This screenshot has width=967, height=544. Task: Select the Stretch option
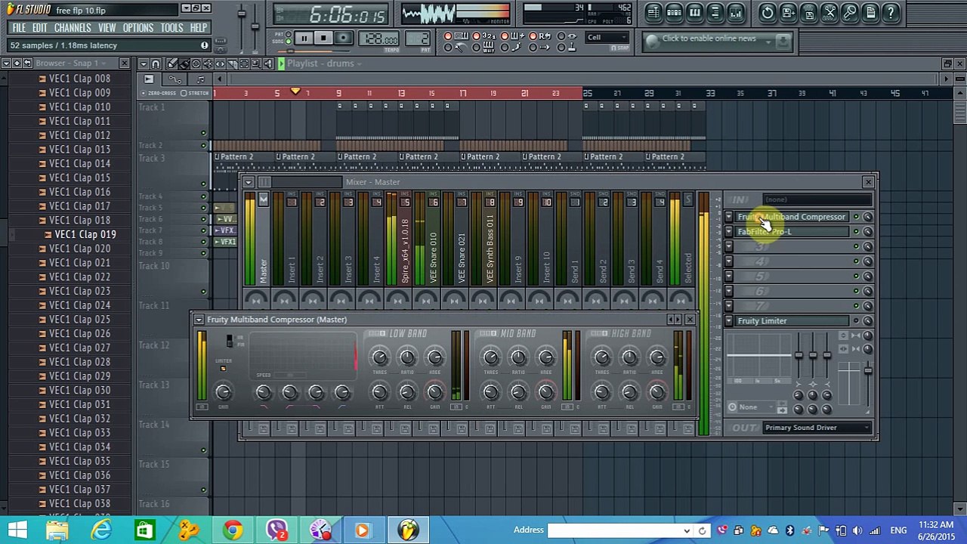point(196,93)
